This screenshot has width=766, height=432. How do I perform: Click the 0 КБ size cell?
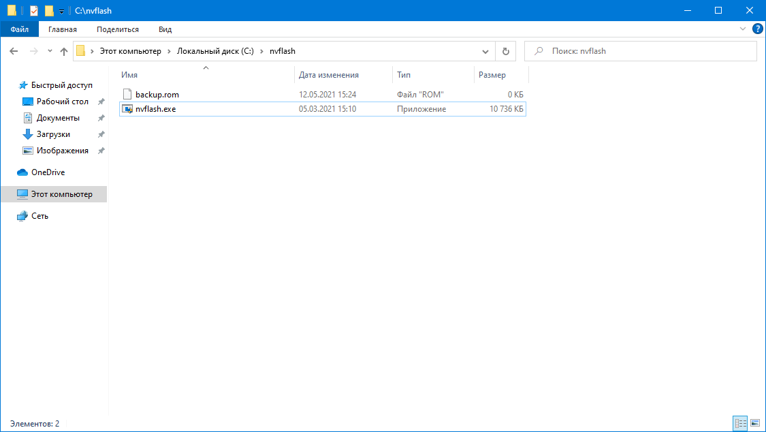515,94
